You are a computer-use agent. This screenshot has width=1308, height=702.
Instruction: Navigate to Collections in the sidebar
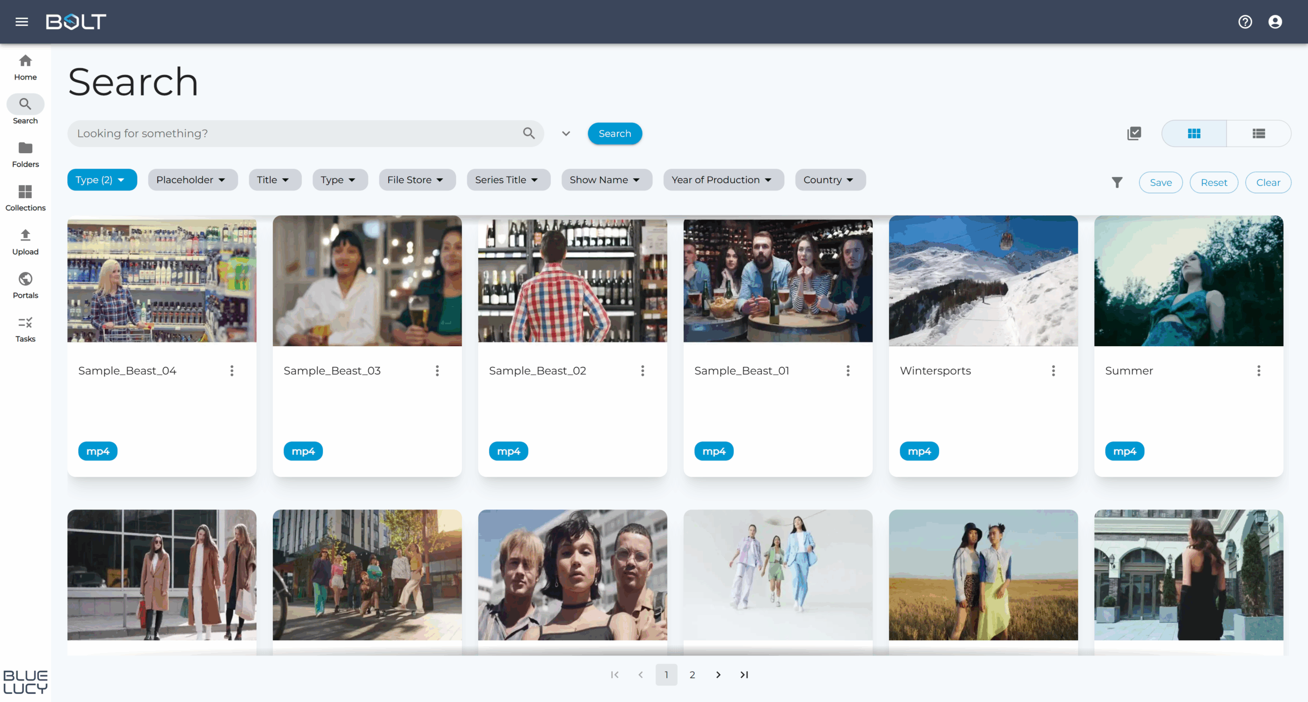[25, 198]
